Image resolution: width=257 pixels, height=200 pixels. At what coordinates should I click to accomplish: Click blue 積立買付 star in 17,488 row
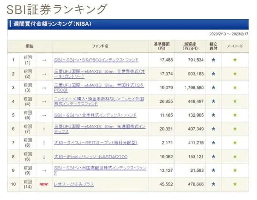point(213,60)
